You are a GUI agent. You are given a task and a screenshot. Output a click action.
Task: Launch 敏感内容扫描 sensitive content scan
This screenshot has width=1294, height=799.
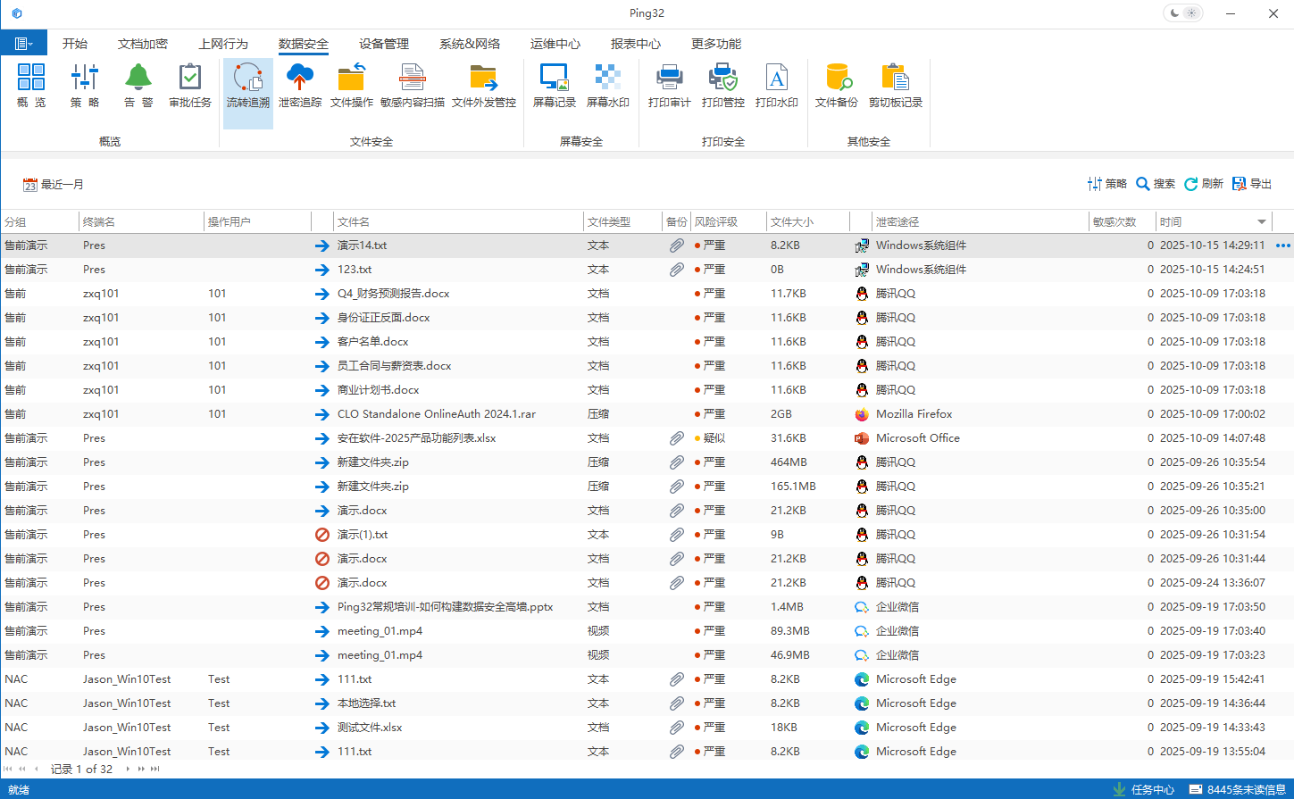coord(412,87)
